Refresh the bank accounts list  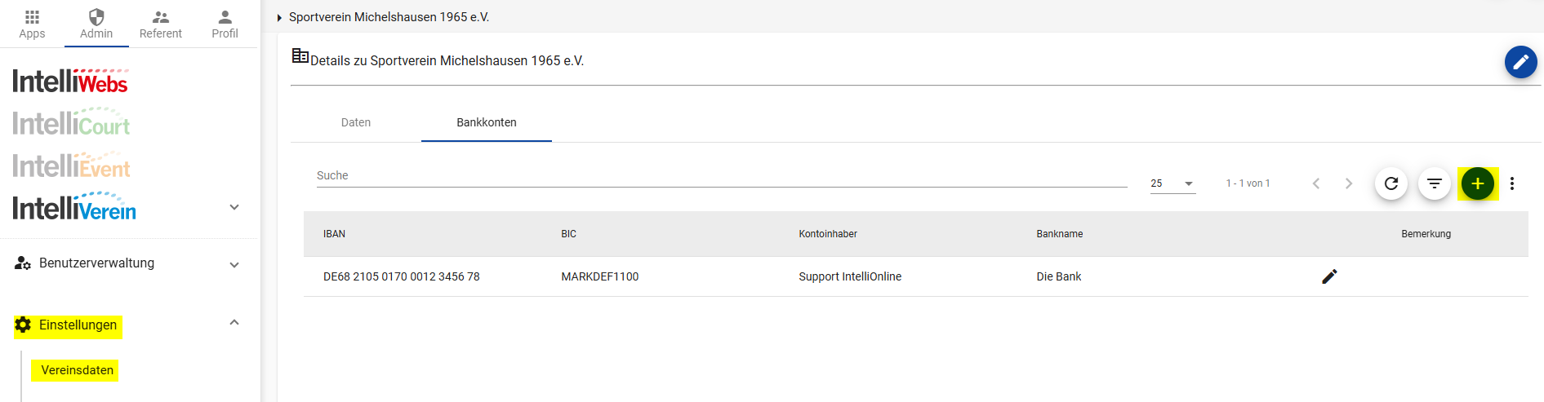point(1391,183)
